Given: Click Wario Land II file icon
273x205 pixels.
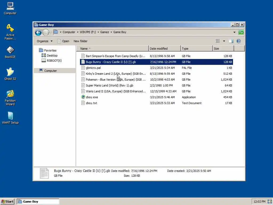Looking at the screenshot, I should pos(83,91).
